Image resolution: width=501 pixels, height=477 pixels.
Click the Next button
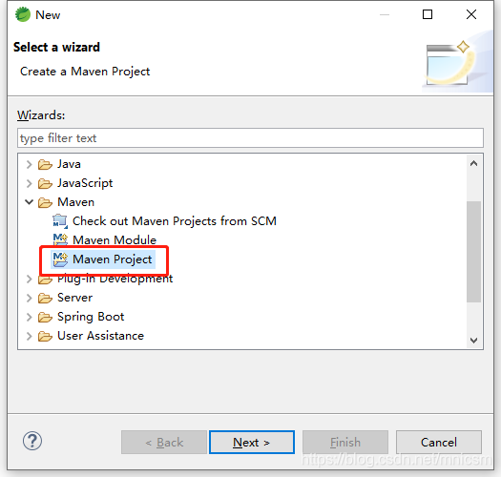pyautogui.click(x=252, y=442)
